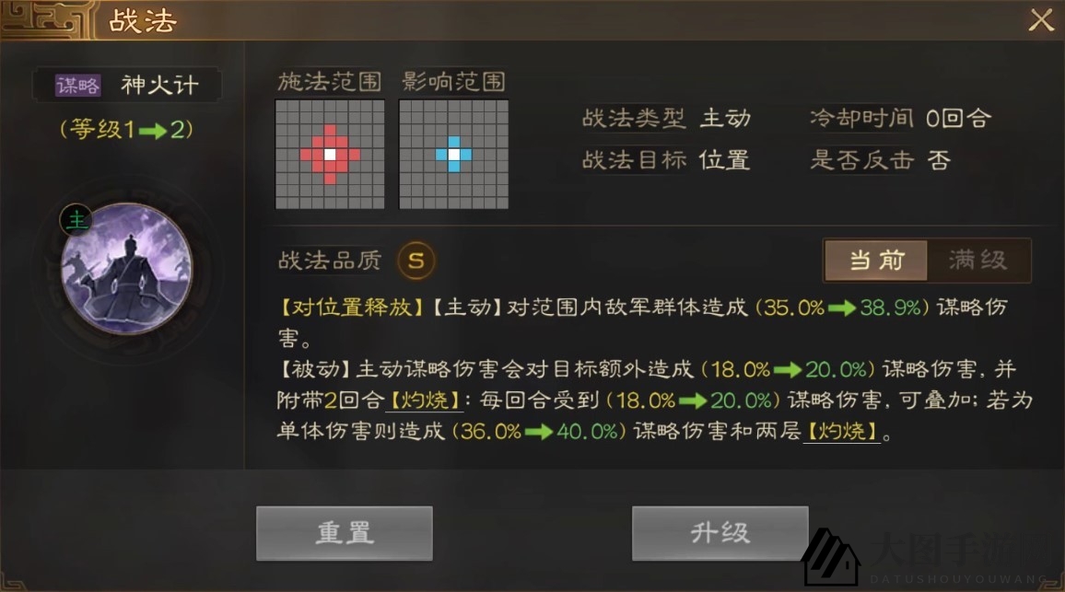Open the first 灼烧 keyword link
This screenshot has width=1065, height=592.
click(425, 400)
